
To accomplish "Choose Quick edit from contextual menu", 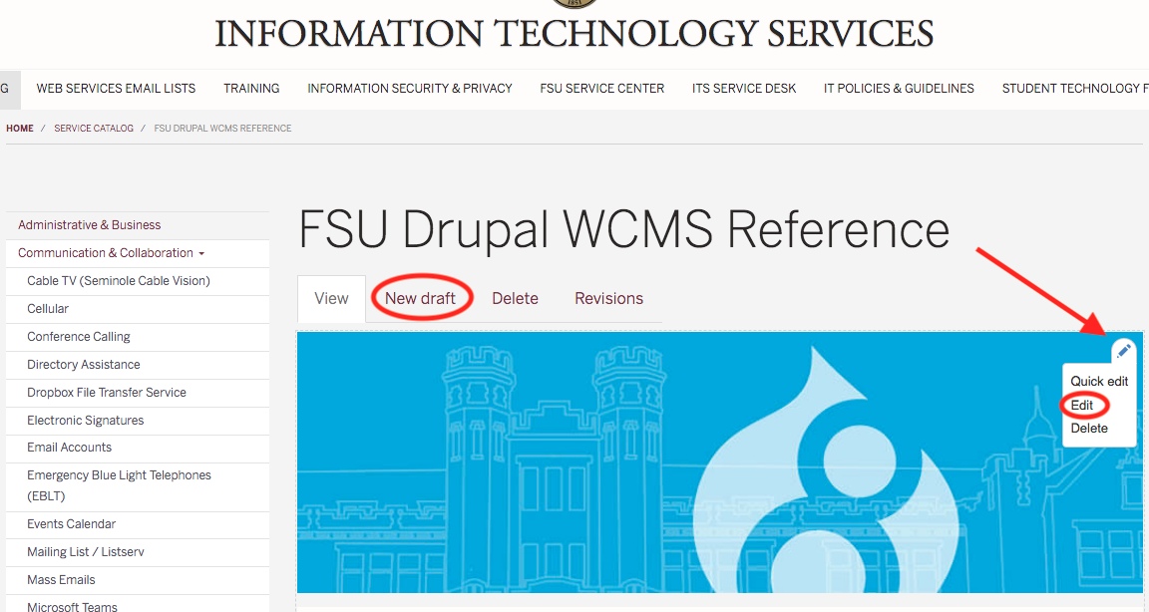I will tap(1099, 382).
